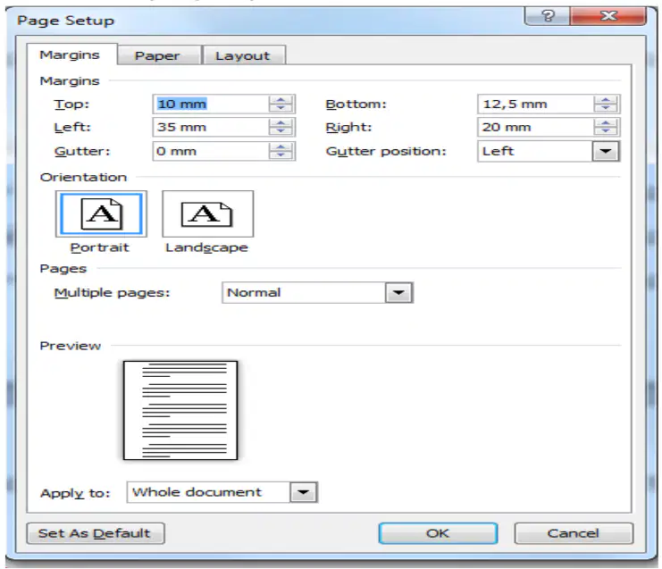The width and height of the screenshot is (662, 569).
Task: Click the Right margin input field
Action: point(536,127)
